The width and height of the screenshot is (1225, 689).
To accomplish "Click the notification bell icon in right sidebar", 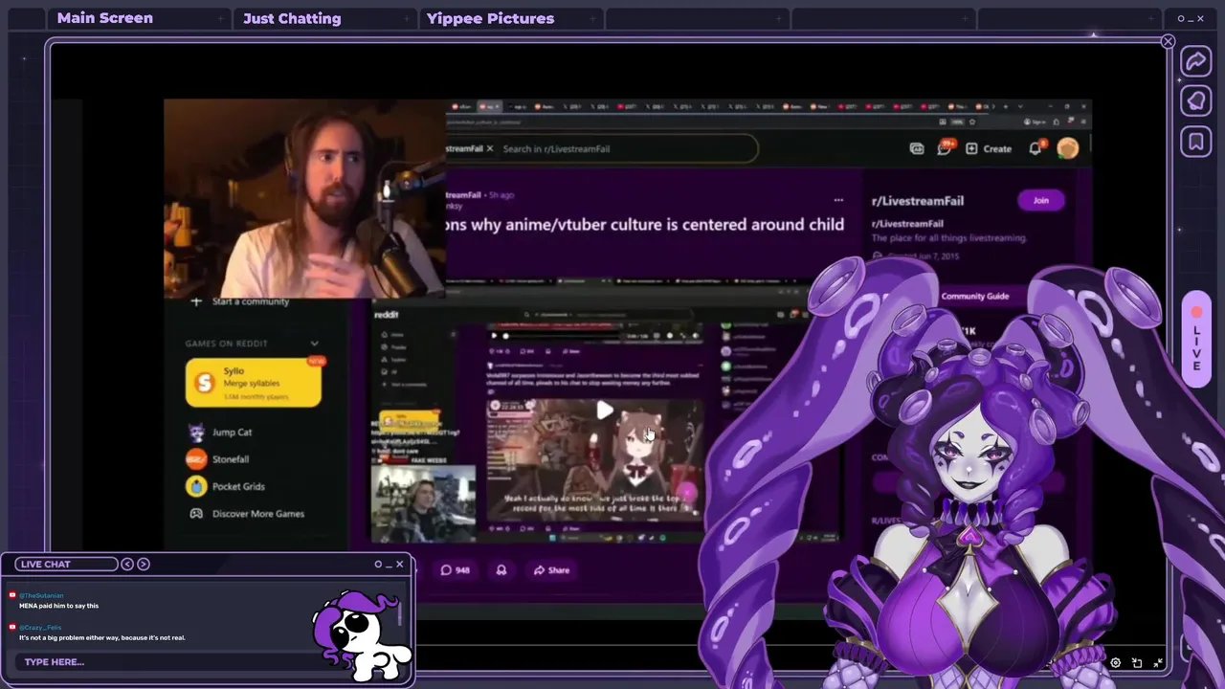I will pos(1196,101).
